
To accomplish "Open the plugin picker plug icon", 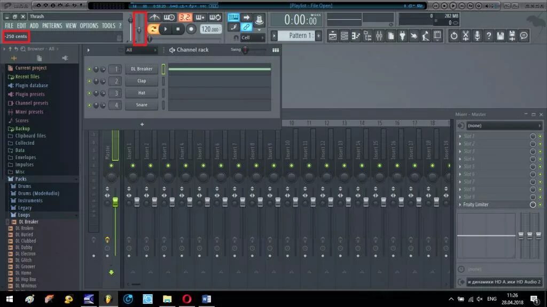I will click(402, 36).
